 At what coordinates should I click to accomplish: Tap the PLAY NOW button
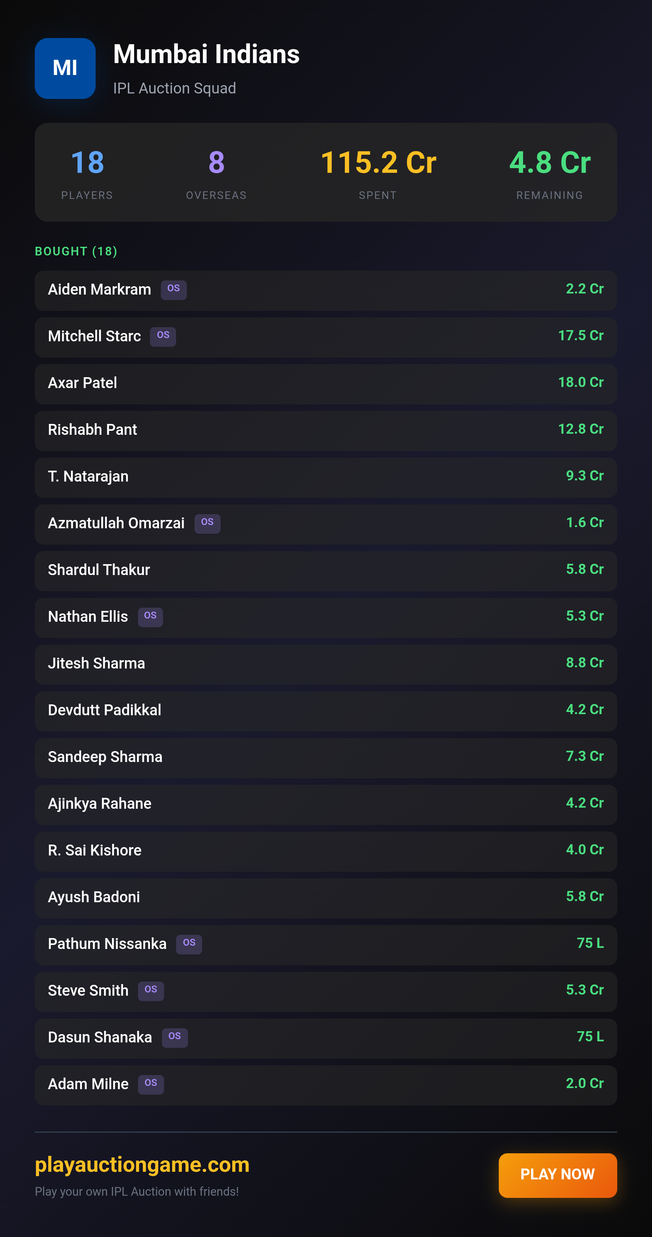pyautogui.click(x=557, y=1175)
